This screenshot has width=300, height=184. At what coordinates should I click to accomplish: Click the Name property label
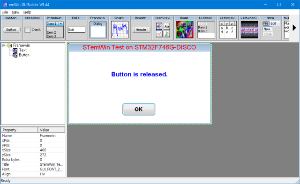pos(7,136)
